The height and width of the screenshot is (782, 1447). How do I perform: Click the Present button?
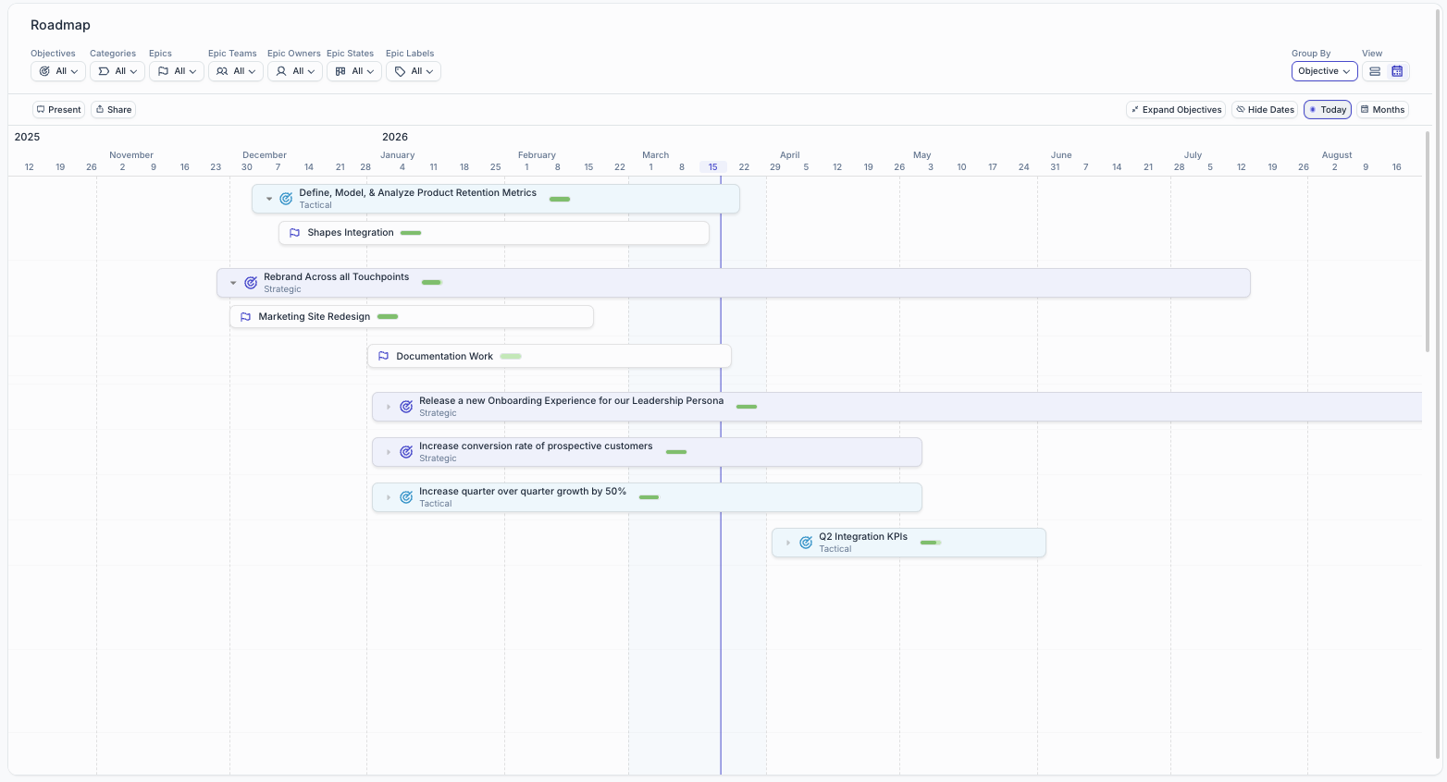[x=58, y=109]
